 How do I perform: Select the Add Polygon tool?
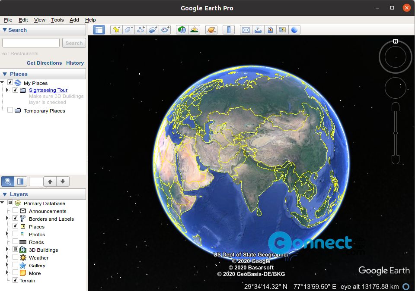coord(128,30)
